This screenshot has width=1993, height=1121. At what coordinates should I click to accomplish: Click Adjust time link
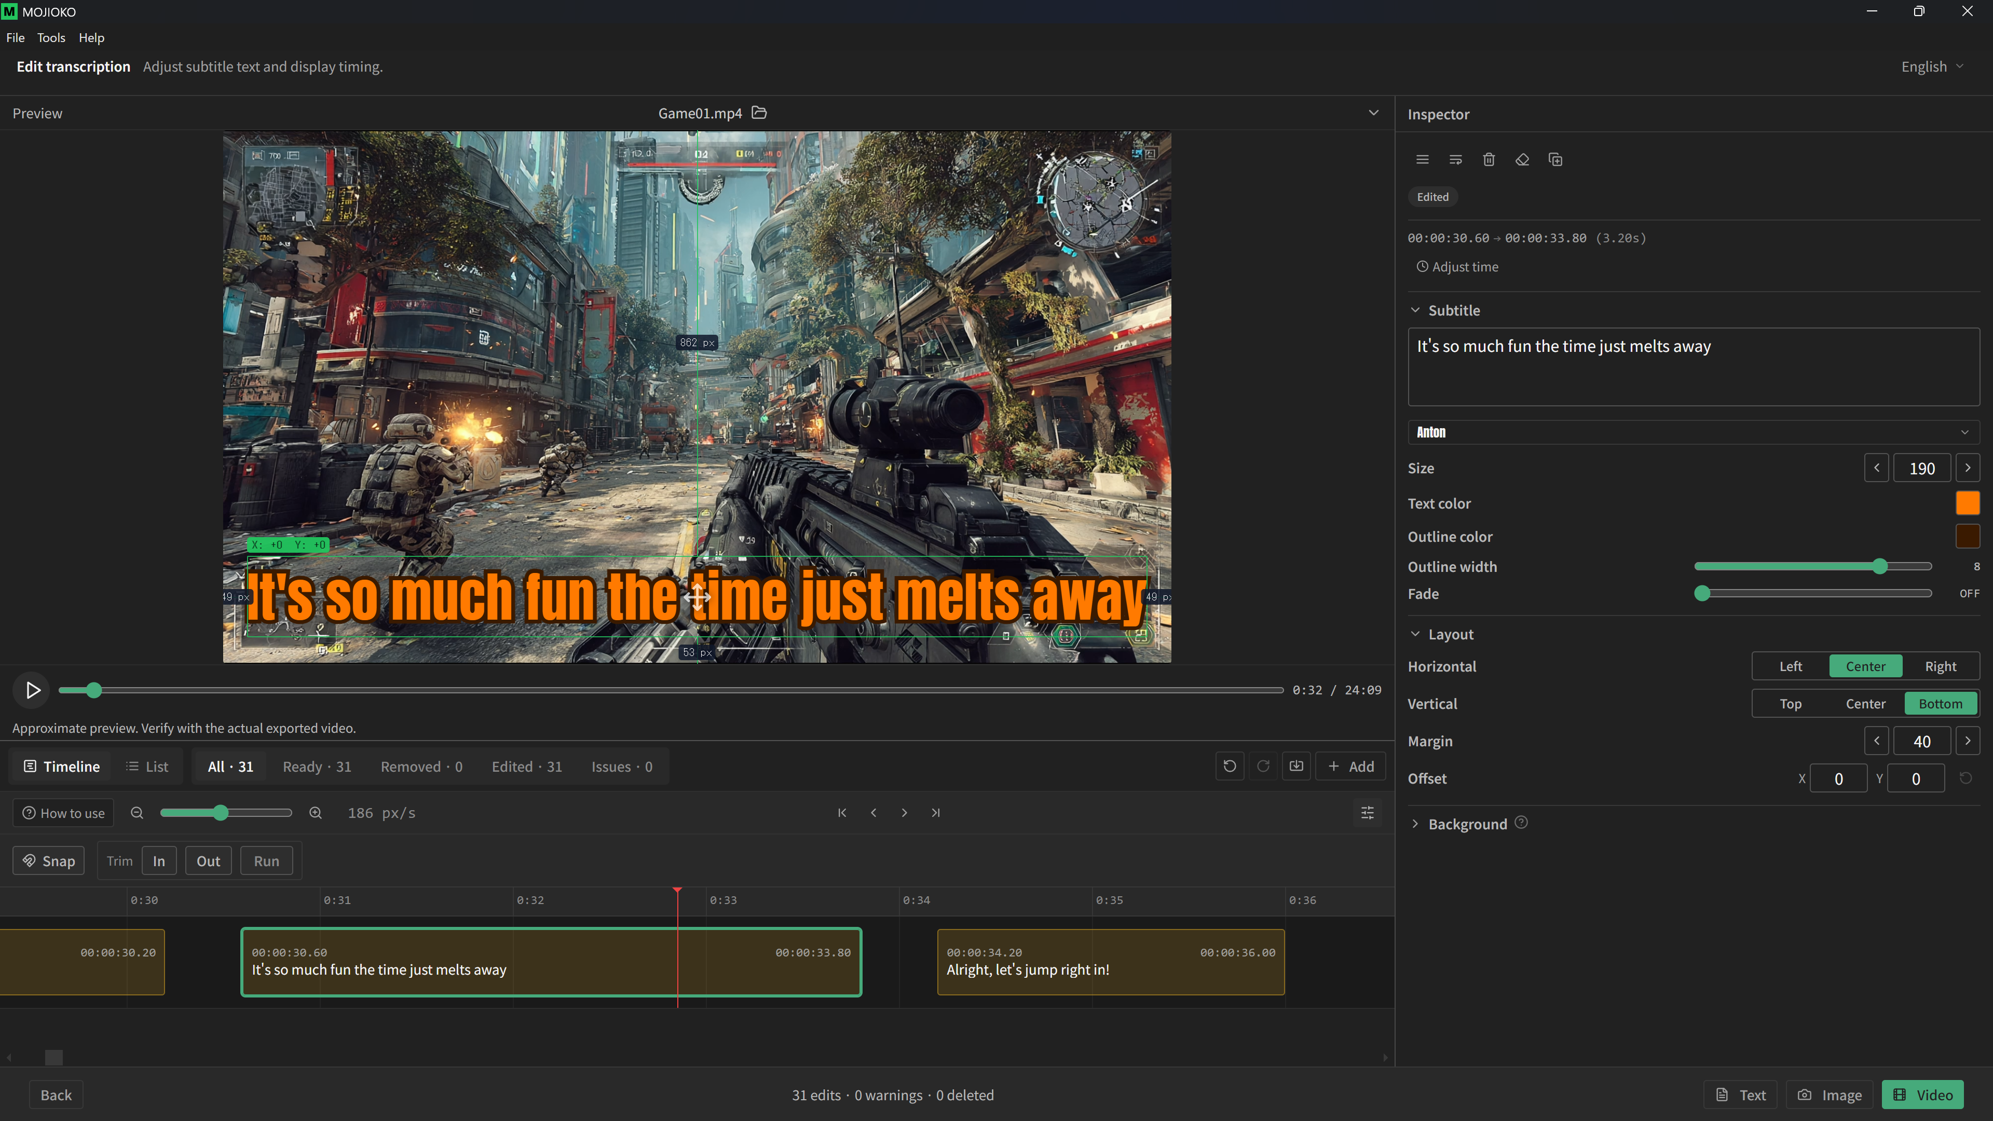pyautogui.click(x=1457, y=266)
